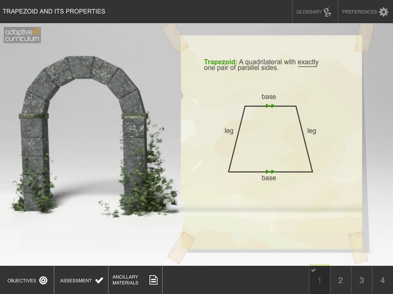393x294 pixels.
Task: Click the GLOSSARY label
Action: pyautogui.click(x=309, y=12)
